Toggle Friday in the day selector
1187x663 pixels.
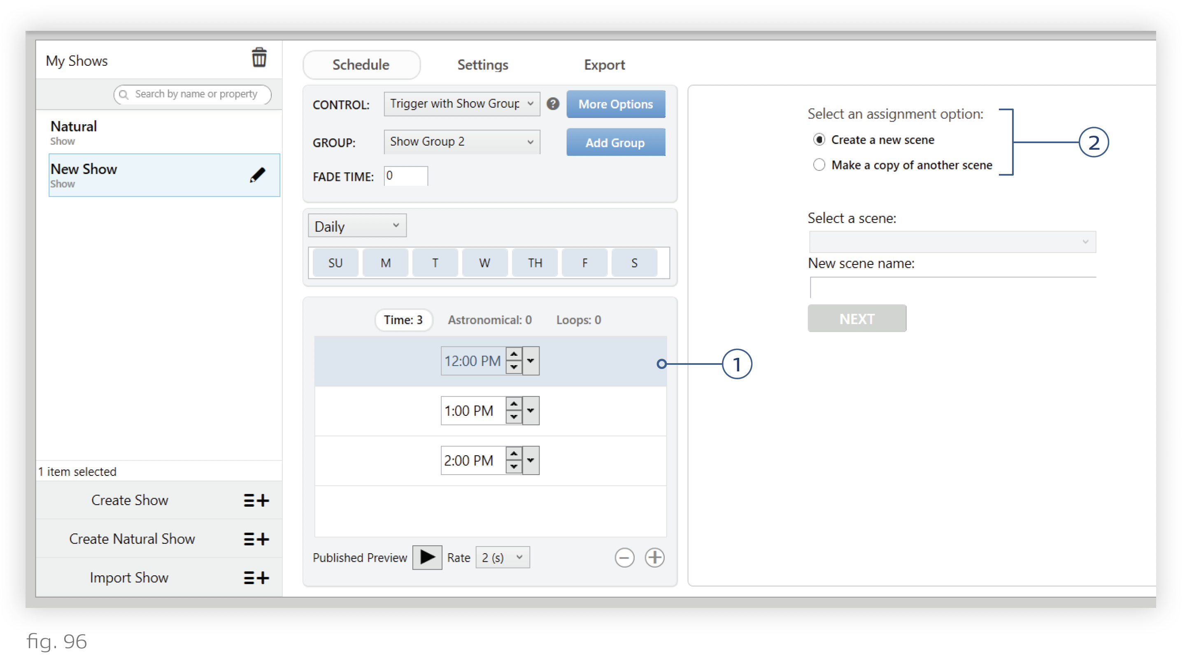point(584,263)
